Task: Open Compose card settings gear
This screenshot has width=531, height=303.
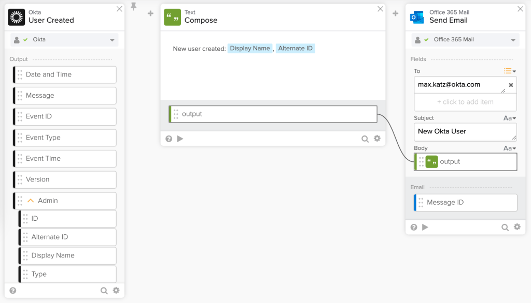Action: [x=377, y=139]
